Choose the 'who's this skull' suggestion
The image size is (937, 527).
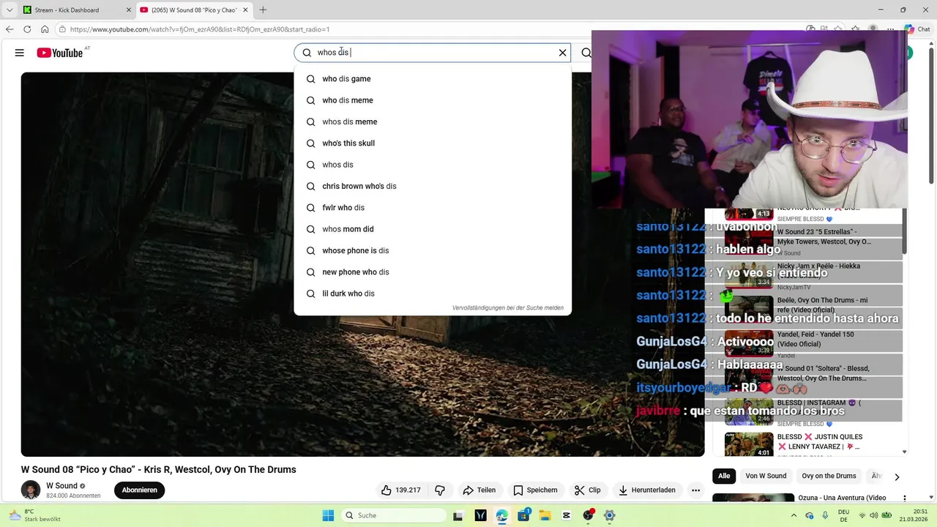(x=432, y=143)
